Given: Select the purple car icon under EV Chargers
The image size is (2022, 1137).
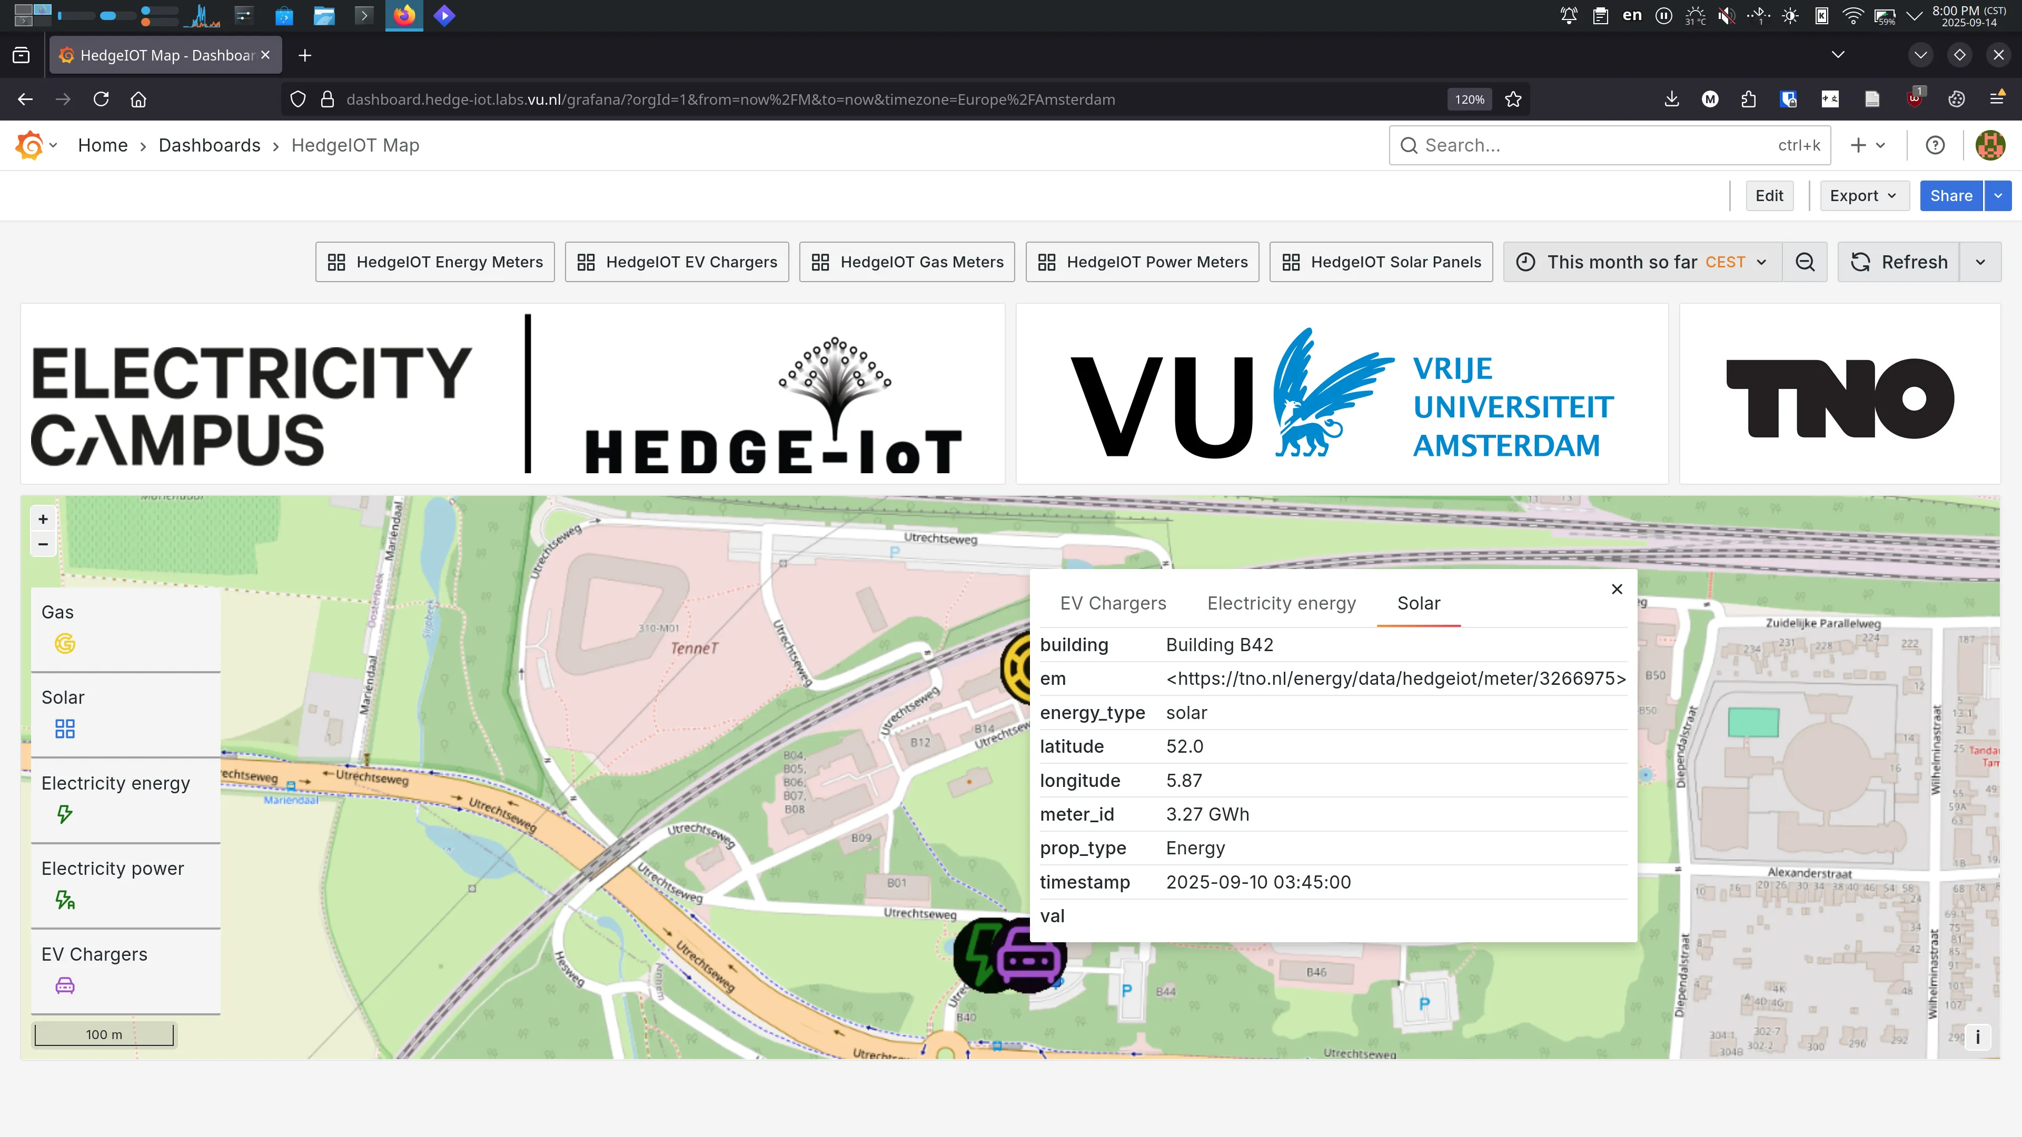Looking at the screenshot, I should [x=64, y=985].
